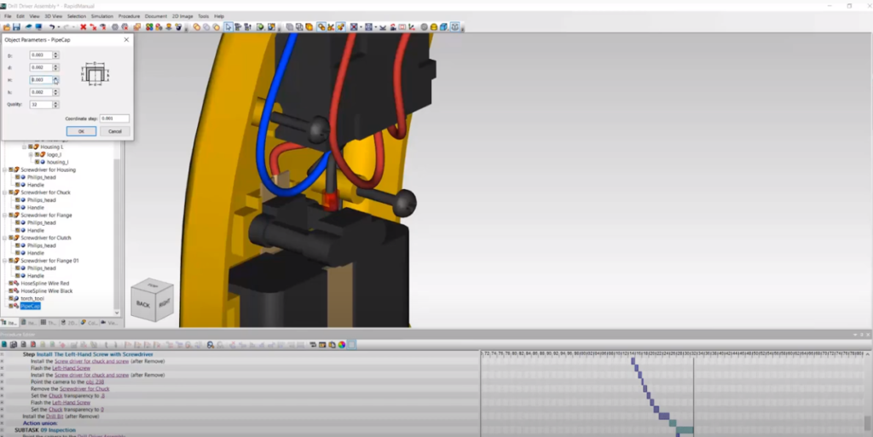The image size is (873, 437).
Task: Collapse the Screwdriver for Chuck tree node
Action: coord(4,193)
